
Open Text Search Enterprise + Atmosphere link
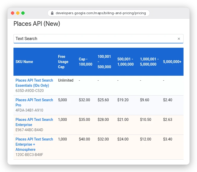[x=34, y=144]
